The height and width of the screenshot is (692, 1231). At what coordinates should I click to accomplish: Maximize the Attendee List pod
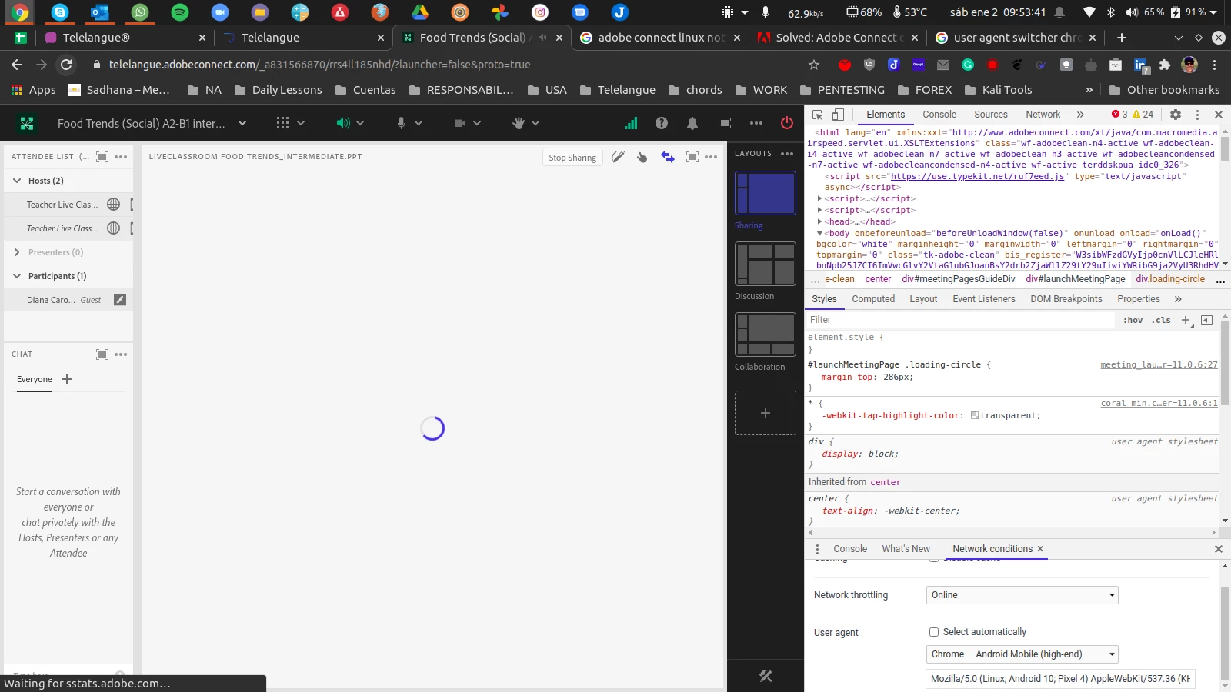click(x=102, y=157)
